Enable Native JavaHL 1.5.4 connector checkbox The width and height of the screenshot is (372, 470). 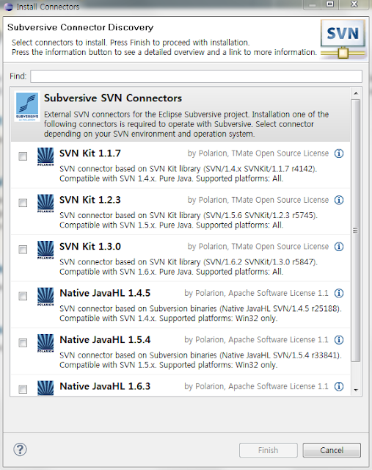tap(23, 343)
